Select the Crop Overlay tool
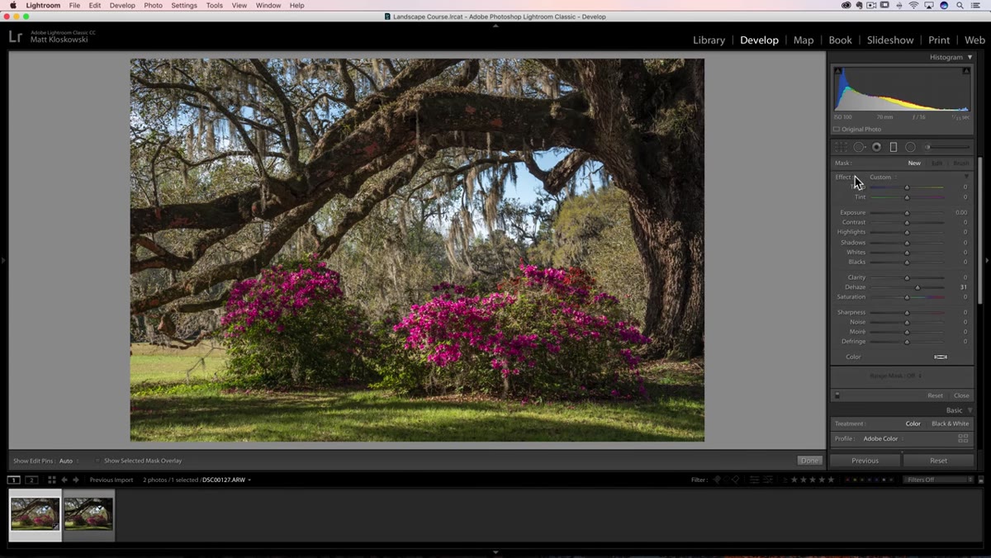This screenshot has width=991, height=558. (841, 147)
